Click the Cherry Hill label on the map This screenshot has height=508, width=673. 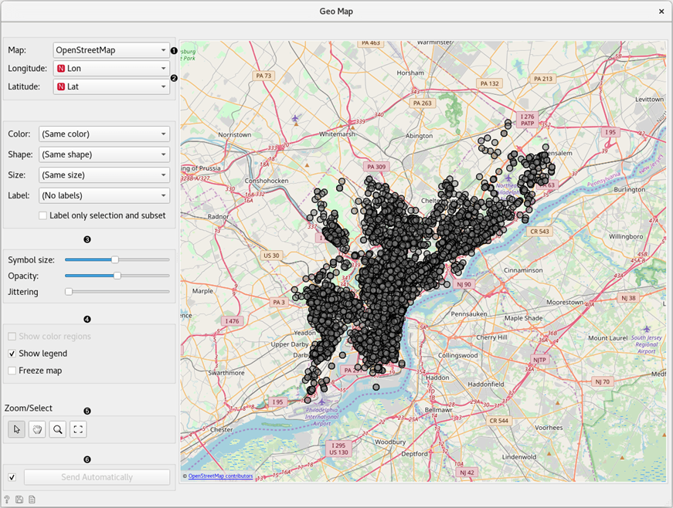[x=491, y=337]
